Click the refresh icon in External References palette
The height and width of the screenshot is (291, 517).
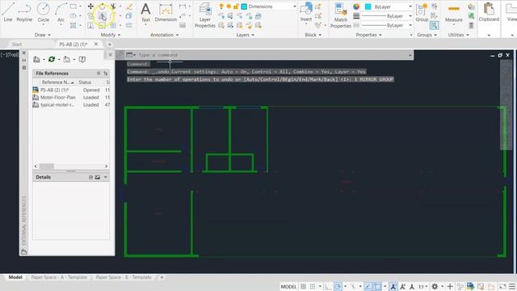pyautogui.click(x=52, y=59)
